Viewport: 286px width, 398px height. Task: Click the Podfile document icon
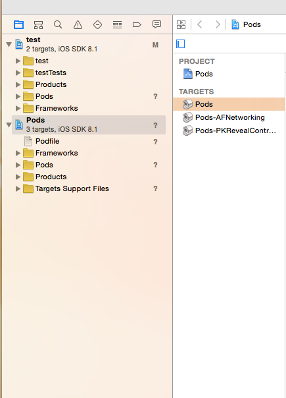coord(28,141)
